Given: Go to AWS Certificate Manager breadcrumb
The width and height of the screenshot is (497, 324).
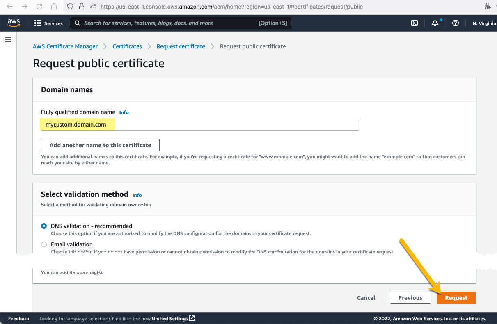Looking at the screenshot, I should coord(65,46).
